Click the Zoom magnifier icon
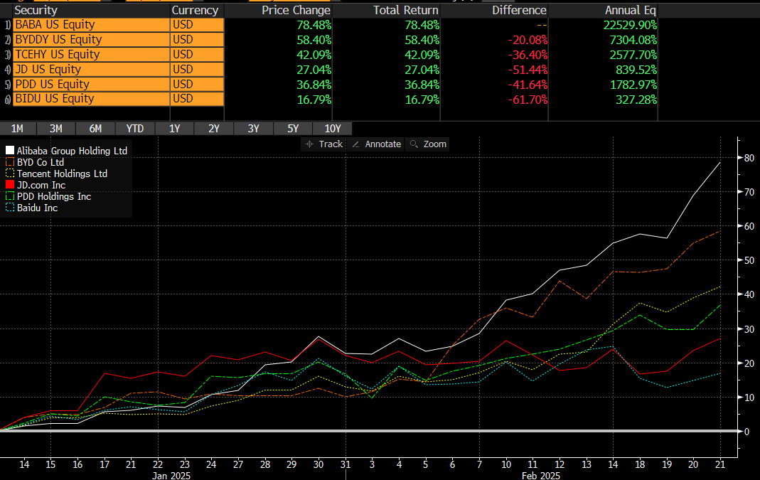The image size is (760, 480). coord(414,144)
